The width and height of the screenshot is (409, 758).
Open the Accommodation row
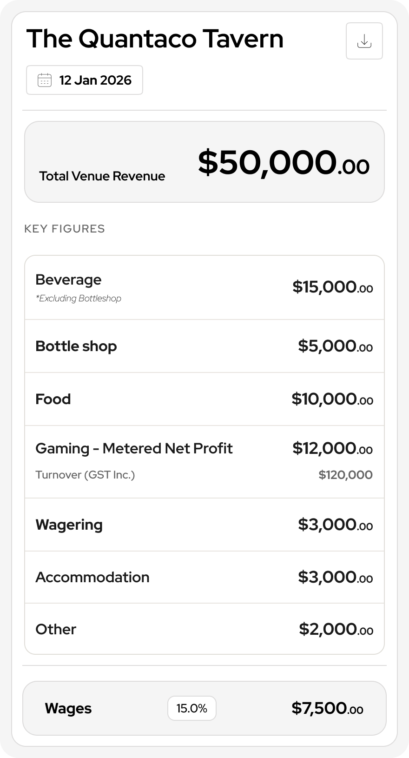204,577
